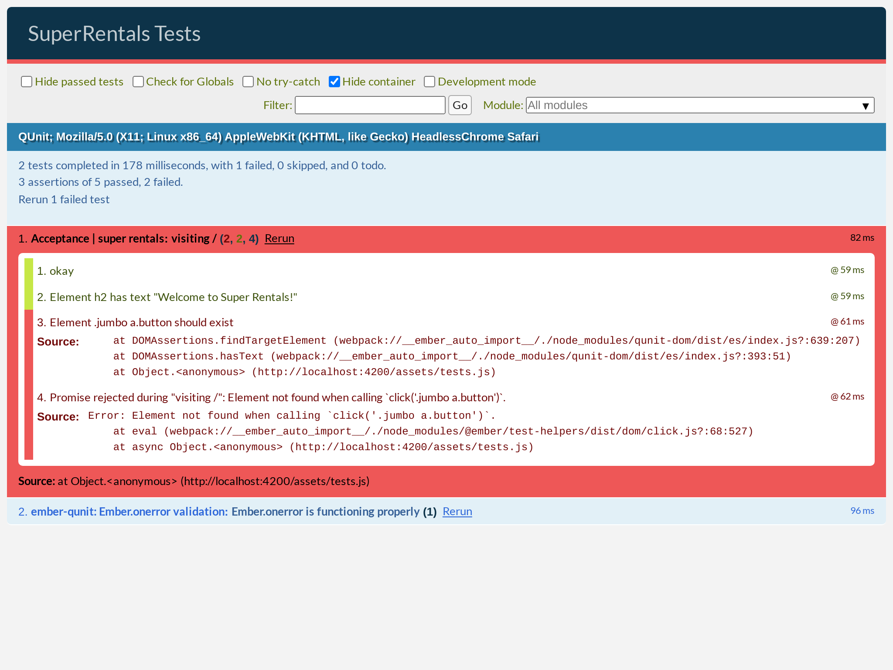Expand 'Ember.onerror is functioning properly' test

(x=325, y=511)
